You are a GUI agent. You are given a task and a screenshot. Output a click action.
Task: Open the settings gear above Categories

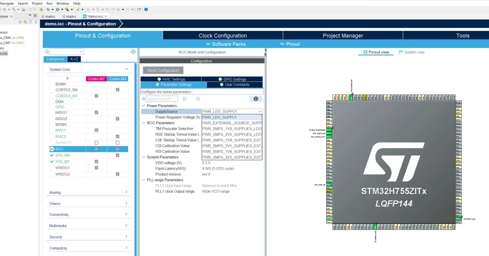tap(133, 52)
